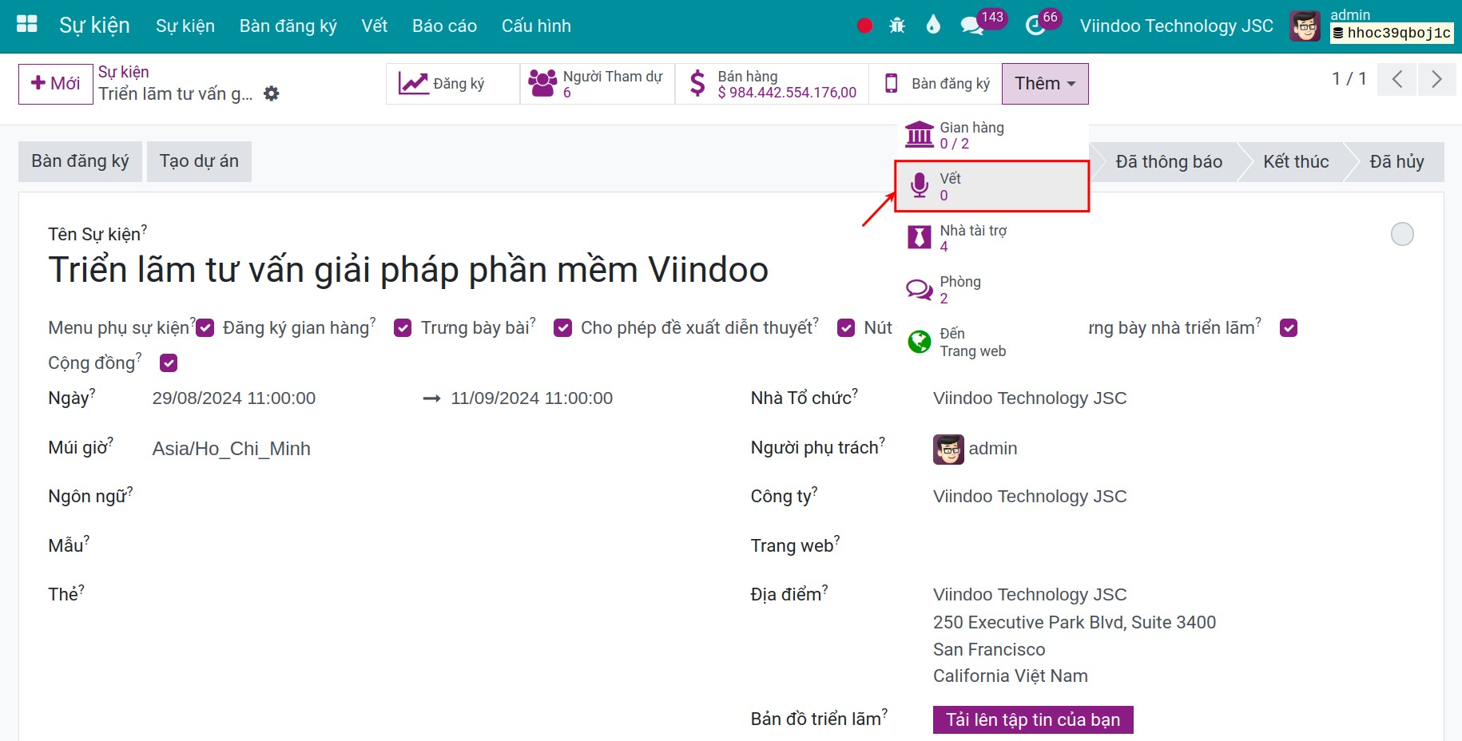Open activities clock with 66 badge
Screen dimensions: 1462x741
pos(1043,24)
